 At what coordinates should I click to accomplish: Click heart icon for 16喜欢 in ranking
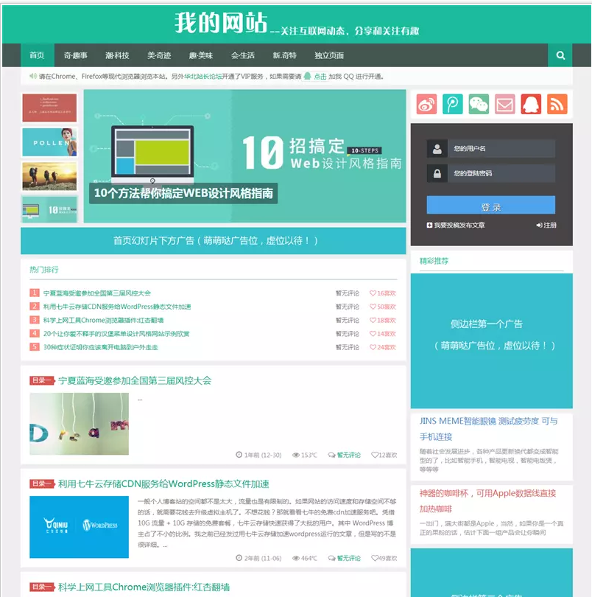(373, 293)
